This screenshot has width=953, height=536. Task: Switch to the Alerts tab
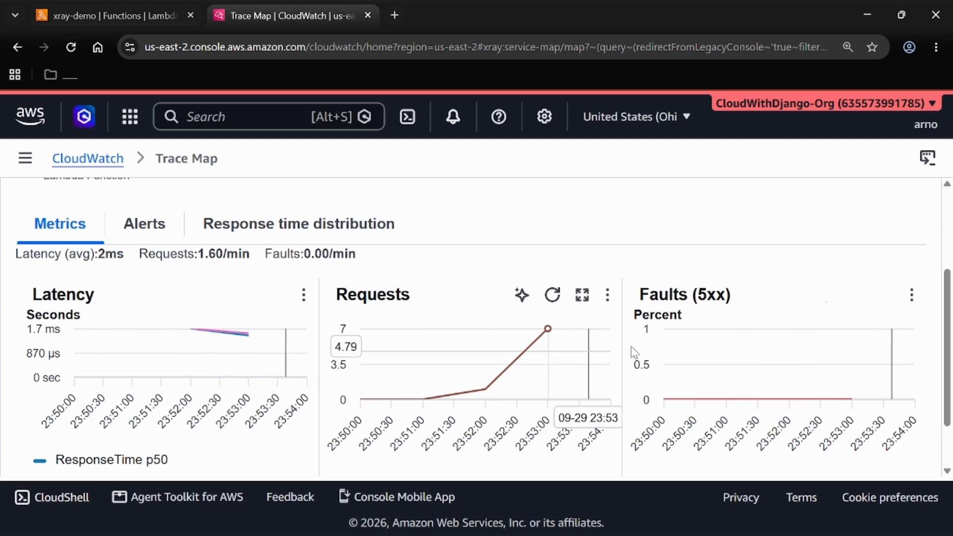tap(144, 223)
